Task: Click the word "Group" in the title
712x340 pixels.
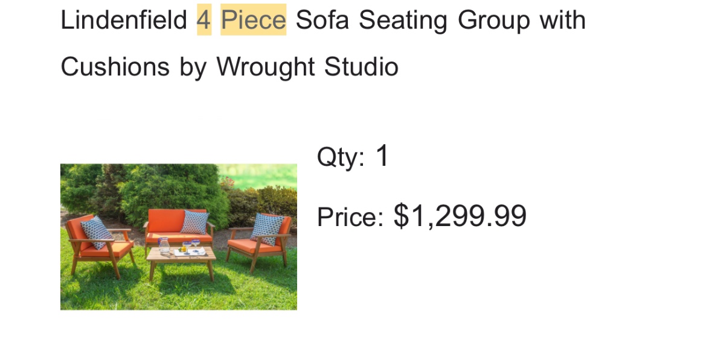Action: 493,20
